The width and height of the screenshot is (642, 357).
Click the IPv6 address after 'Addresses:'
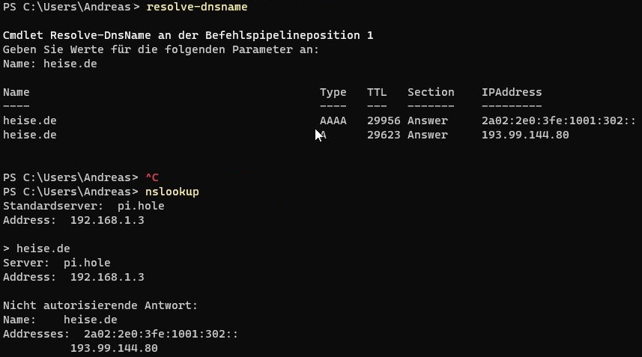[161, 334]
